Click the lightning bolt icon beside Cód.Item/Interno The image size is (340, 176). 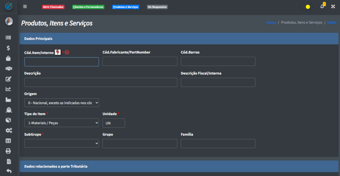(x=58, y=52)
